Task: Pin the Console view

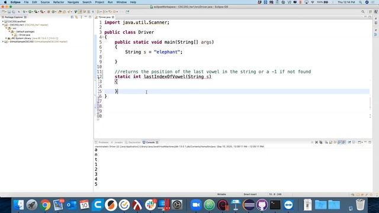Action: click(x=349, y=143)
